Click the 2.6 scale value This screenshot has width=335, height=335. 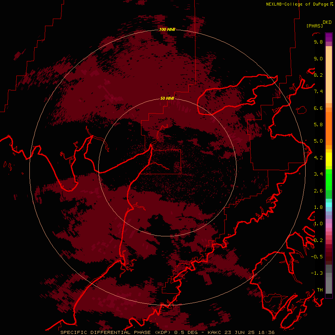coord(318,191)
